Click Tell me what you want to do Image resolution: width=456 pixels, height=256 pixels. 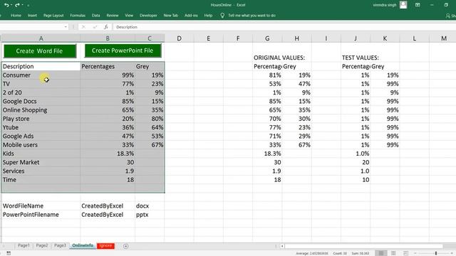[x=252, y=16]
